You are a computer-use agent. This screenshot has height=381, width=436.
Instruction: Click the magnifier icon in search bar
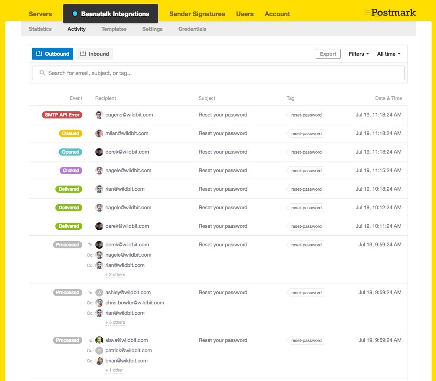coord(42,73)
